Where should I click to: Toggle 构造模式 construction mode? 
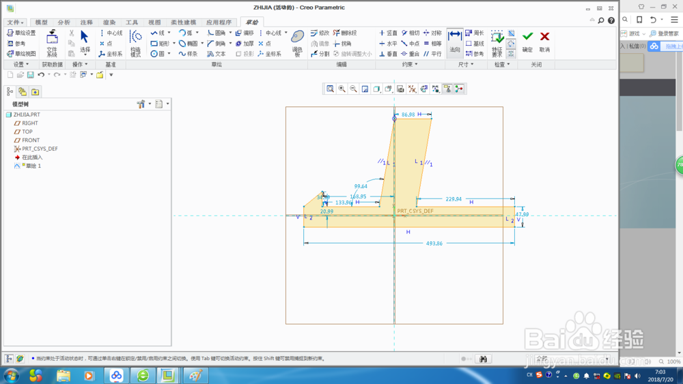point(136,44)
